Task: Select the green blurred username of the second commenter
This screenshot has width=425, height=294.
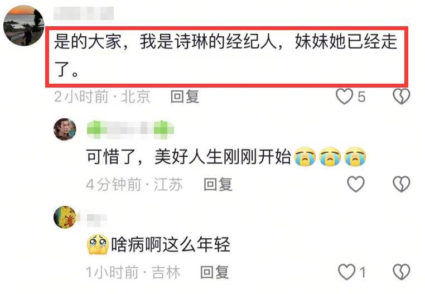Action: 130,129
